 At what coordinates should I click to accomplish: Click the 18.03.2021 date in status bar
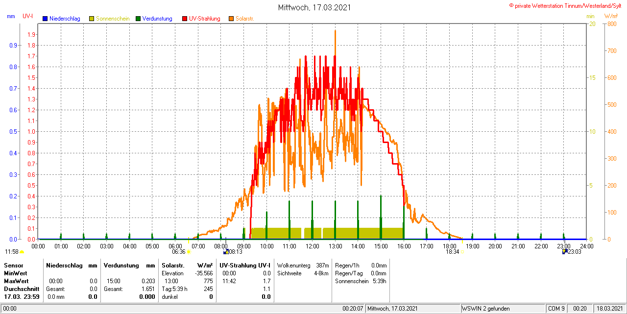click(609, 309)
